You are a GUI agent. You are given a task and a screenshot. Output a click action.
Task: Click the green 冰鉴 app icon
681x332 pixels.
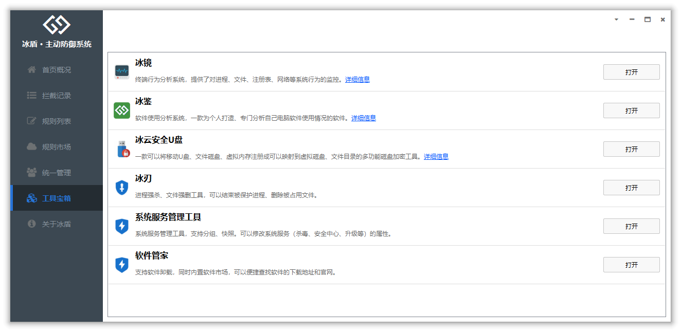[x=122, y=110]
